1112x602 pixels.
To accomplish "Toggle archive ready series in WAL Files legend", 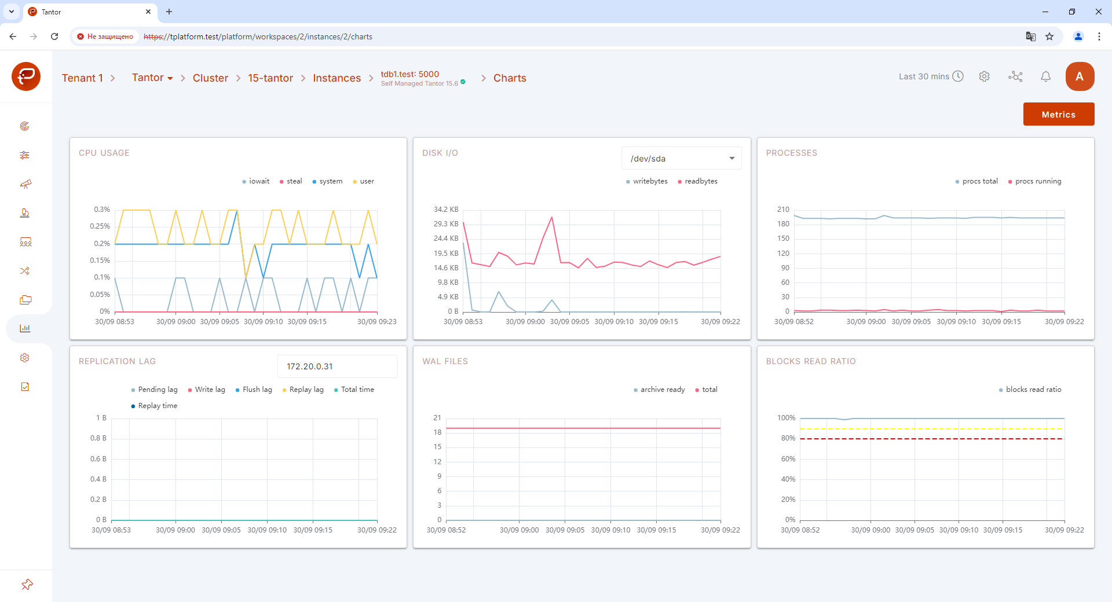I will click(659, 390).
